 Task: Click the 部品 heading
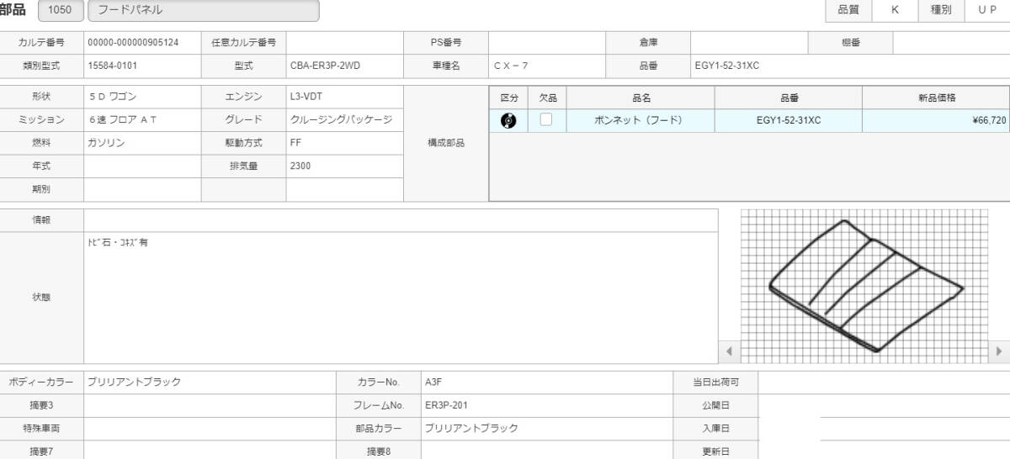[x=13, y=9]
